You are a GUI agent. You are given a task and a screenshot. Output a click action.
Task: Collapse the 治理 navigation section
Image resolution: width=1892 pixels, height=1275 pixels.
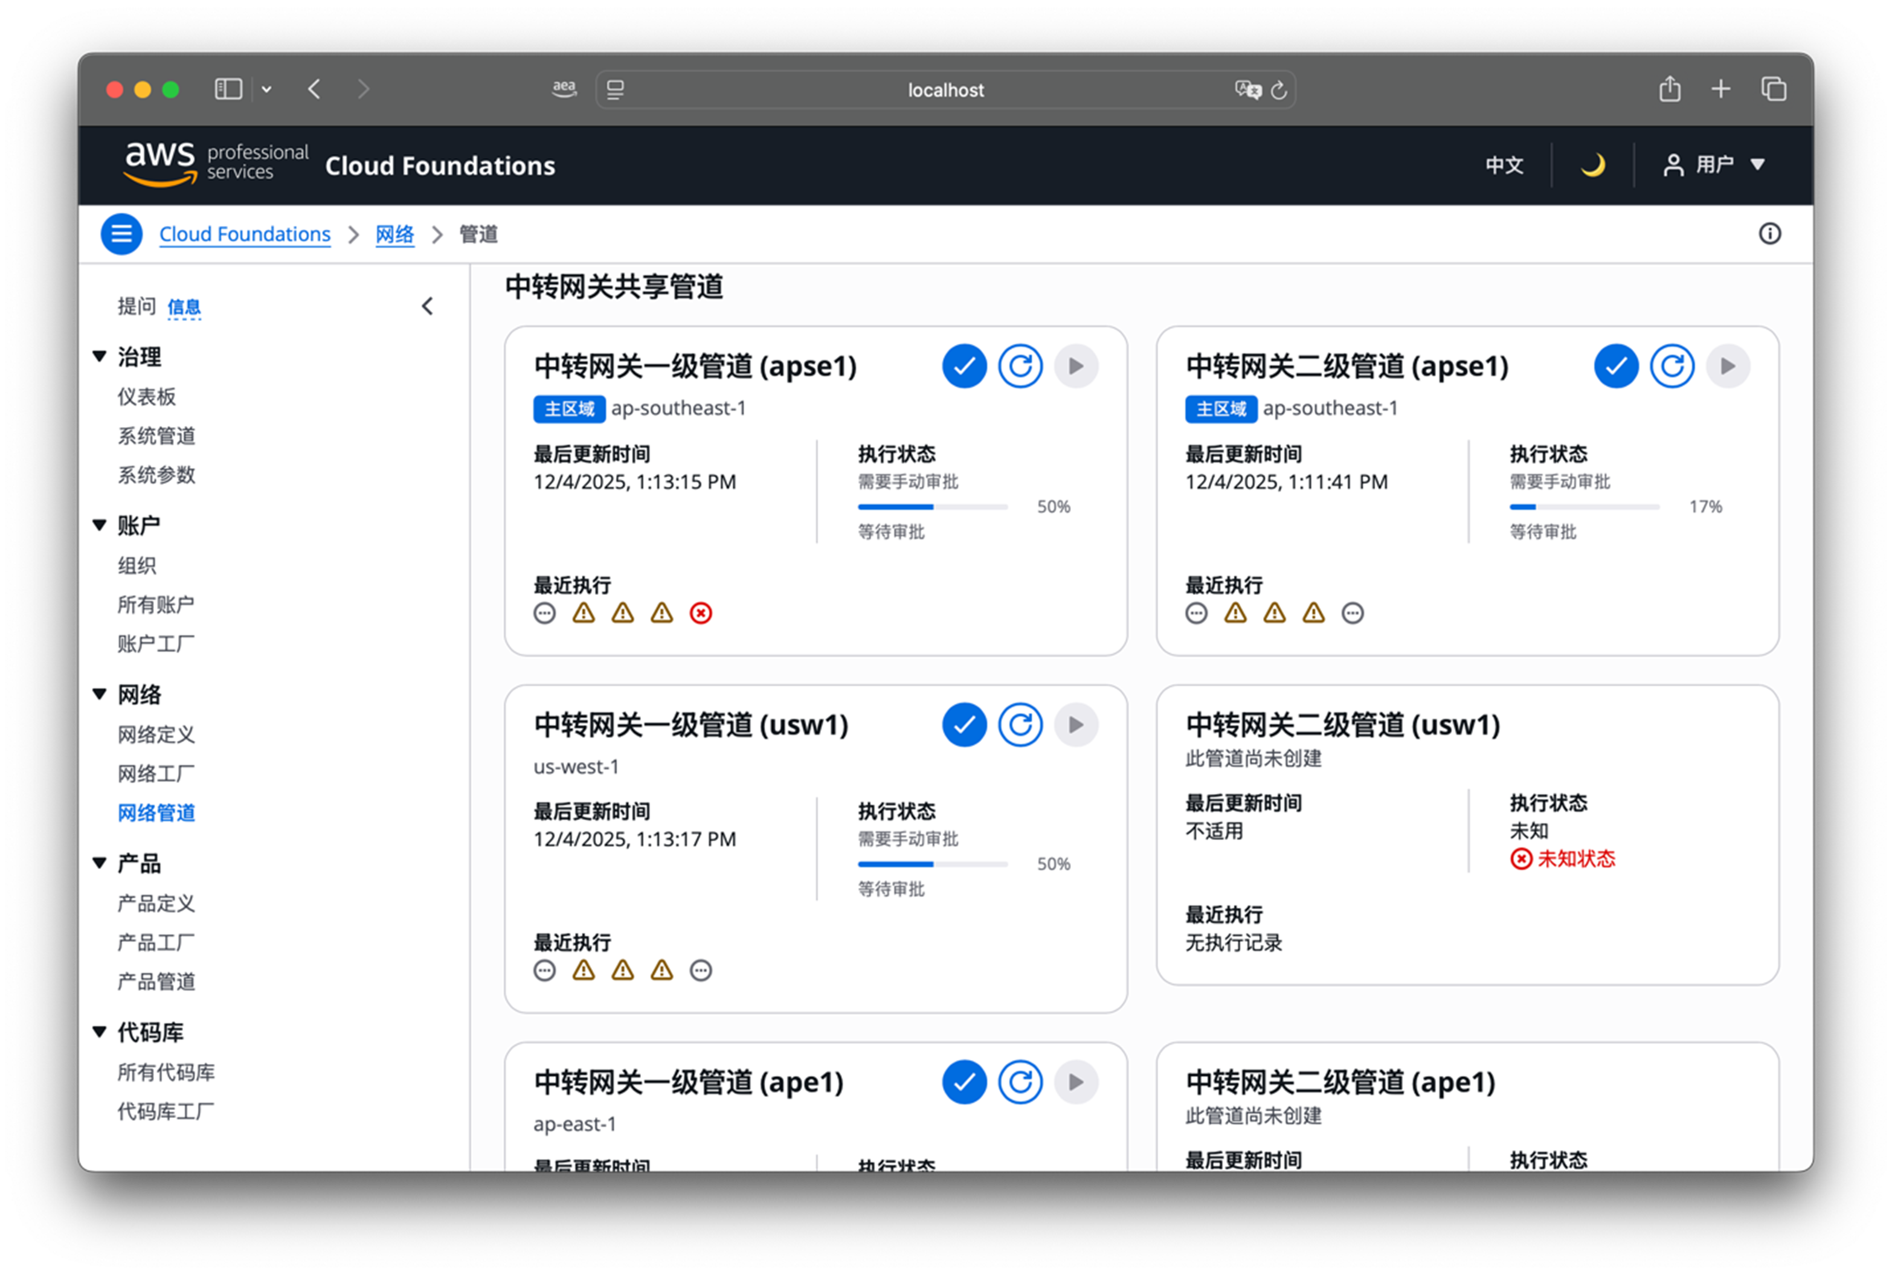pos(100,356)
